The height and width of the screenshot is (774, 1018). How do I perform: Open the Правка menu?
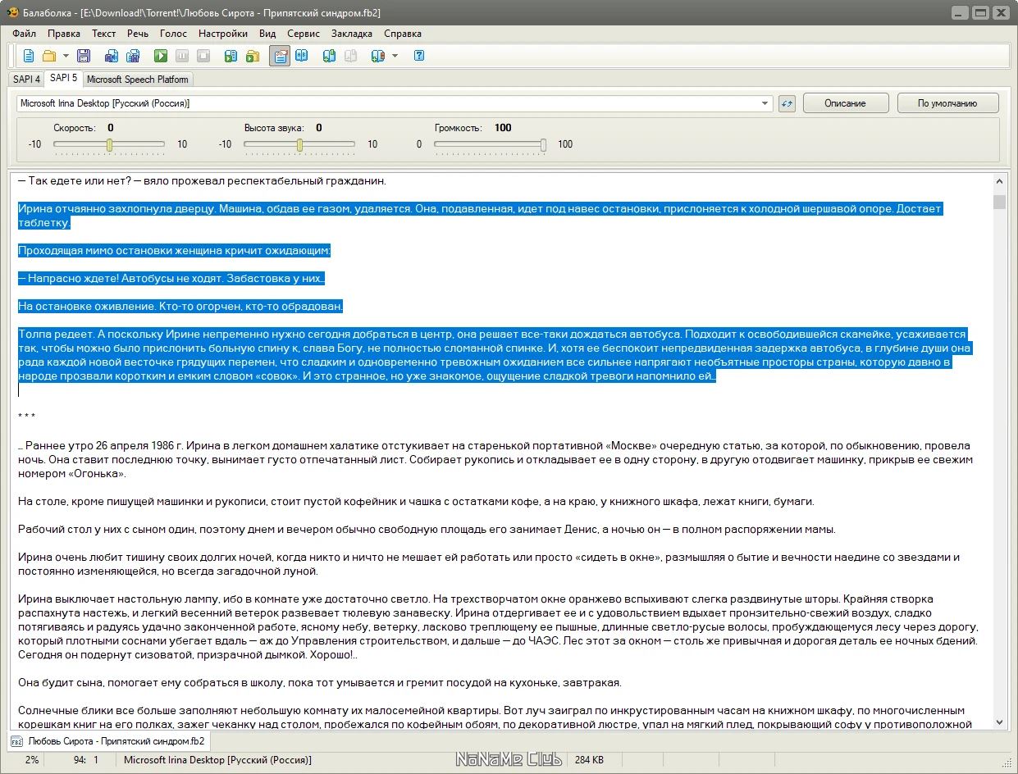point(64,34)
